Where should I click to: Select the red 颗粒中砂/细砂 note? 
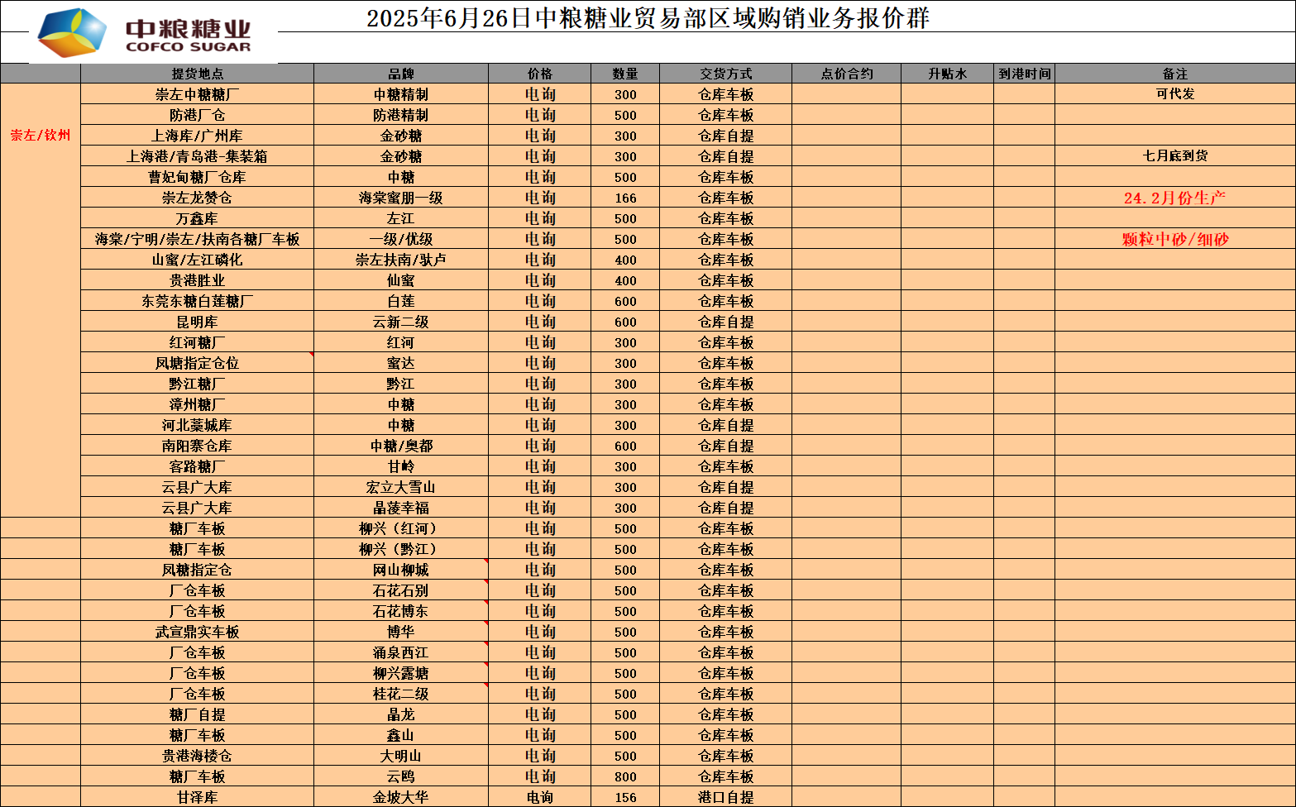coord(1174,239)
